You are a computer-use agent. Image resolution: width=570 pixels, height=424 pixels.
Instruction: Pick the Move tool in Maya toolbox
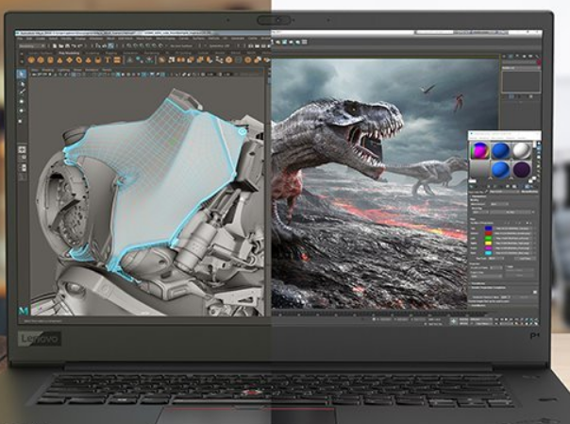(22, 101)
